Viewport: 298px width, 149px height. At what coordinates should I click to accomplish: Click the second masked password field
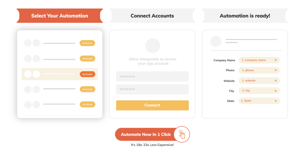[152, 89]
